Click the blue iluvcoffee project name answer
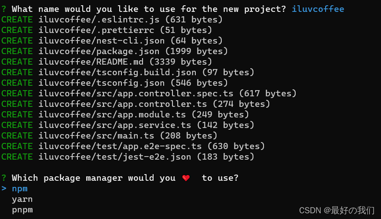Image resolution: width=381 pixels, height=219 pixels. 318,9
